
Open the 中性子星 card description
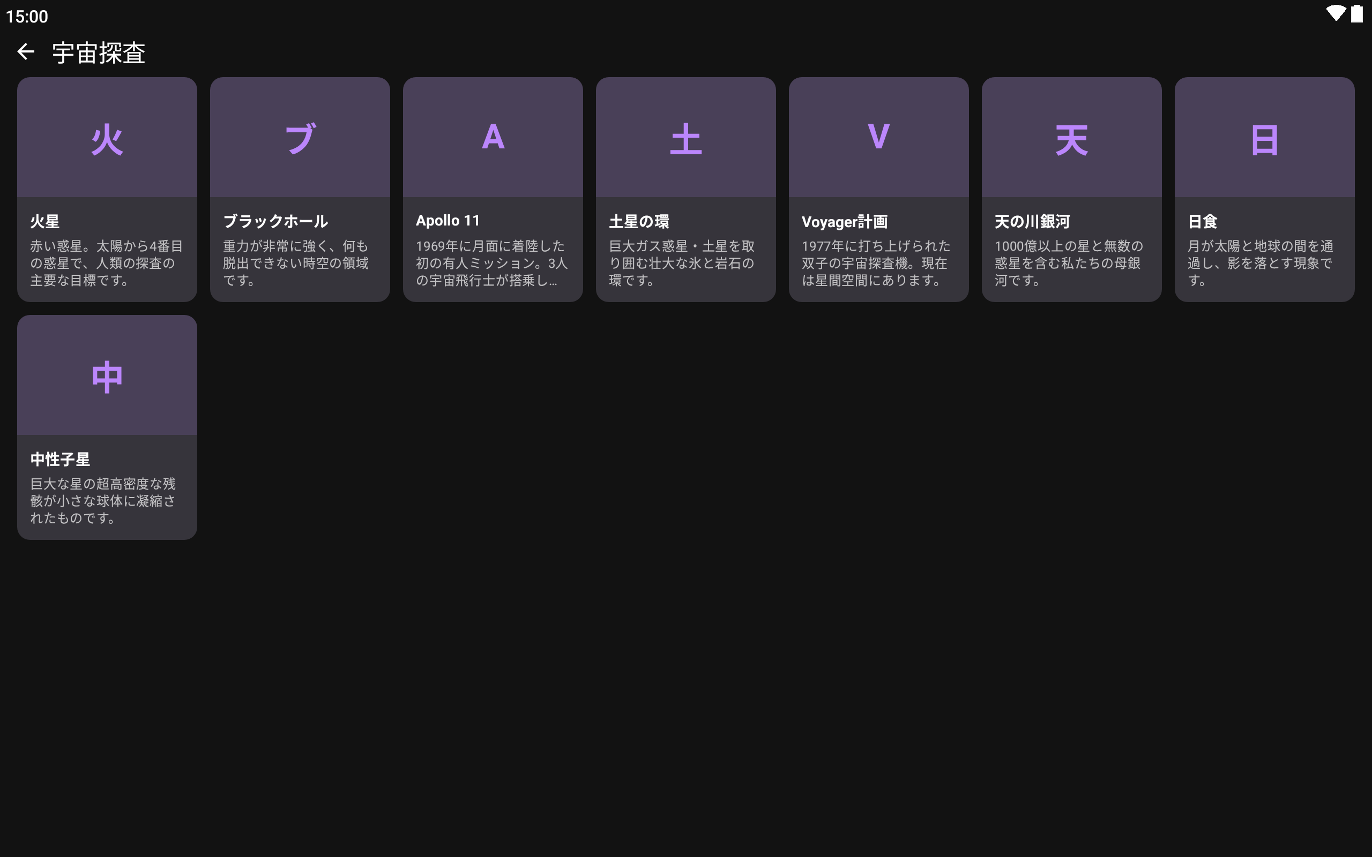pos(103,500)
